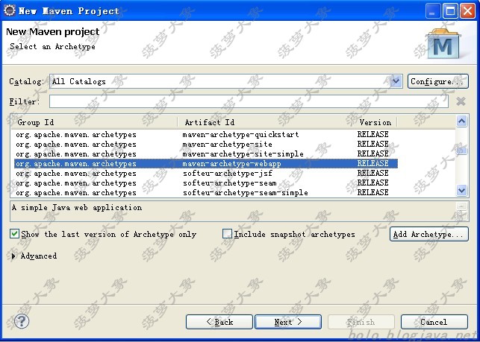Image resolution: width=480 pixels, height=342 pixels.
Task: Click the archetype list scrollbar thumb
Action: 461,151
